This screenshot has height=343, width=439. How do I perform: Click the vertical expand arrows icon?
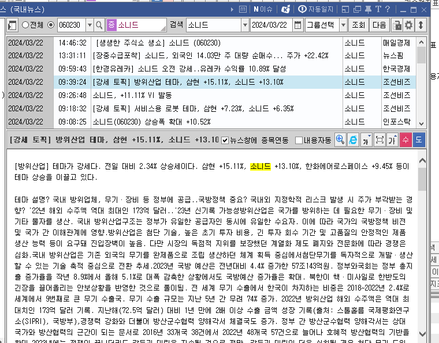(421, 25)
